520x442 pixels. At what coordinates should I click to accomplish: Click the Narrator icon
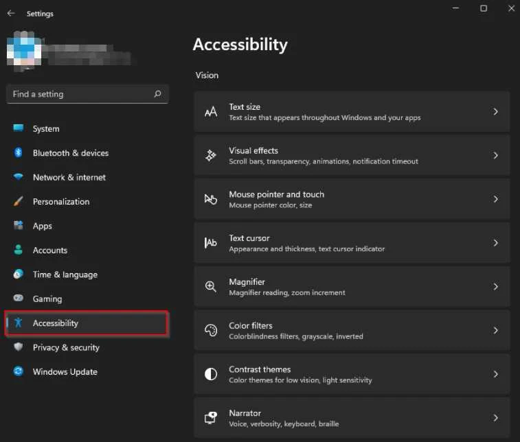(211, 418)
